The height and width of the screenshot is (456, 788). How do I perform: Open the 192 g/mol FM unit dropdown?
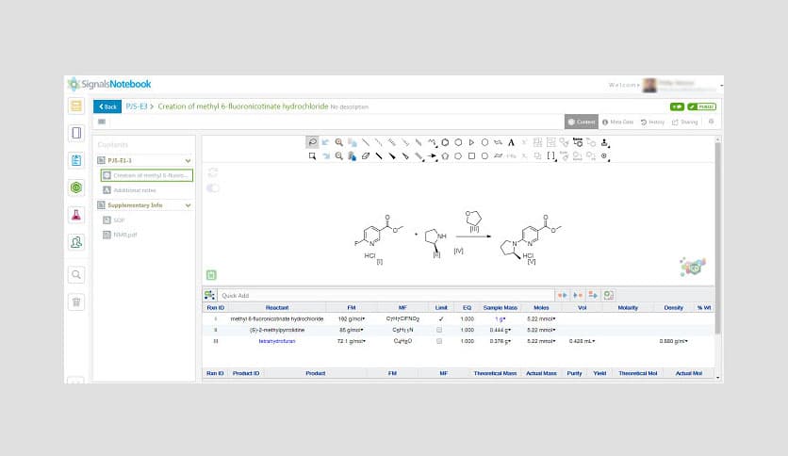[363, 318]
